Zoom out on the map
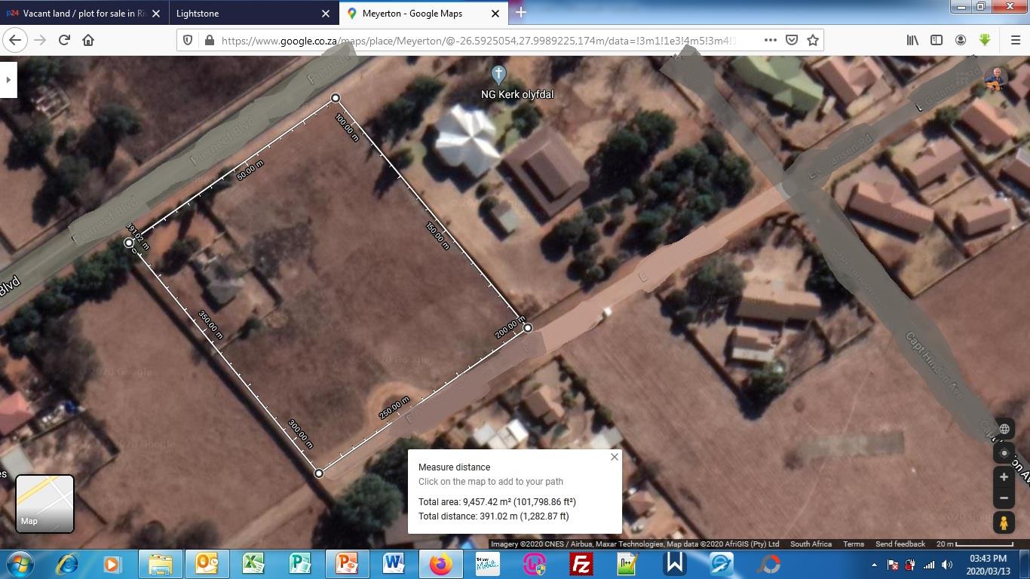 click(1004, 498)
